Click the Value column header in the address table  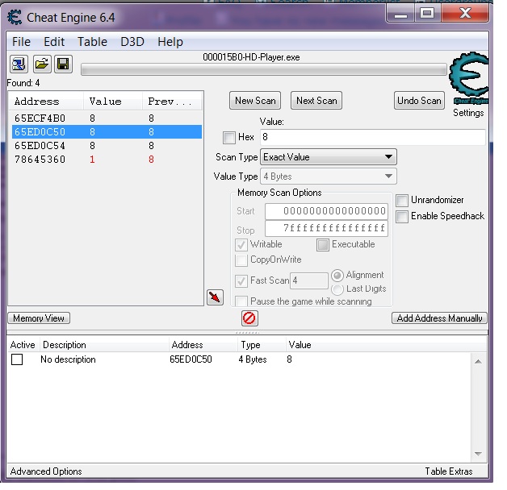pyautogui.click(x=386, y=345)
